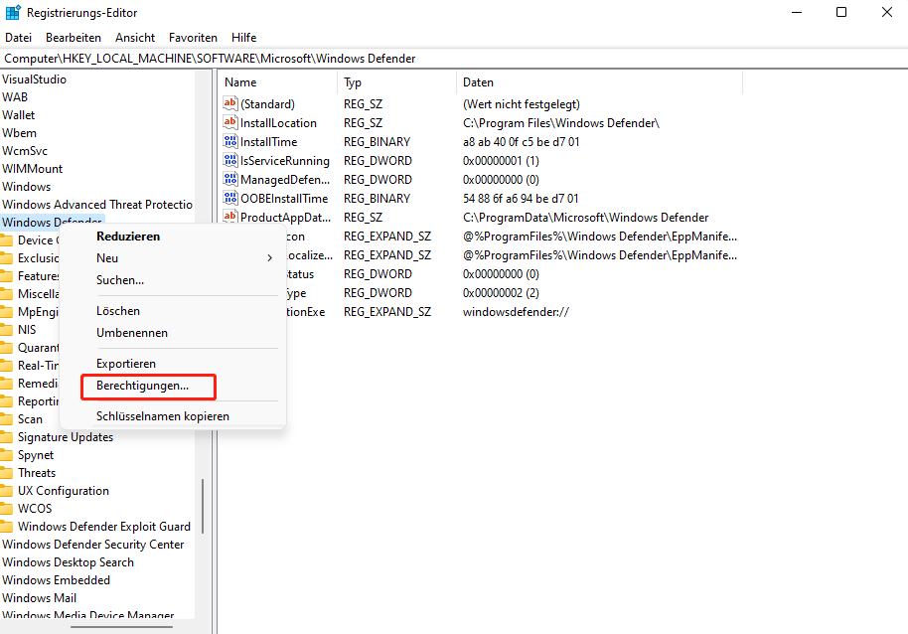Click REG_BINARY type in the OOBEInstallTime row
Image resolution: width=908 pixels, height=634 pixels.
pyautogui.click(x=377, y=199)
